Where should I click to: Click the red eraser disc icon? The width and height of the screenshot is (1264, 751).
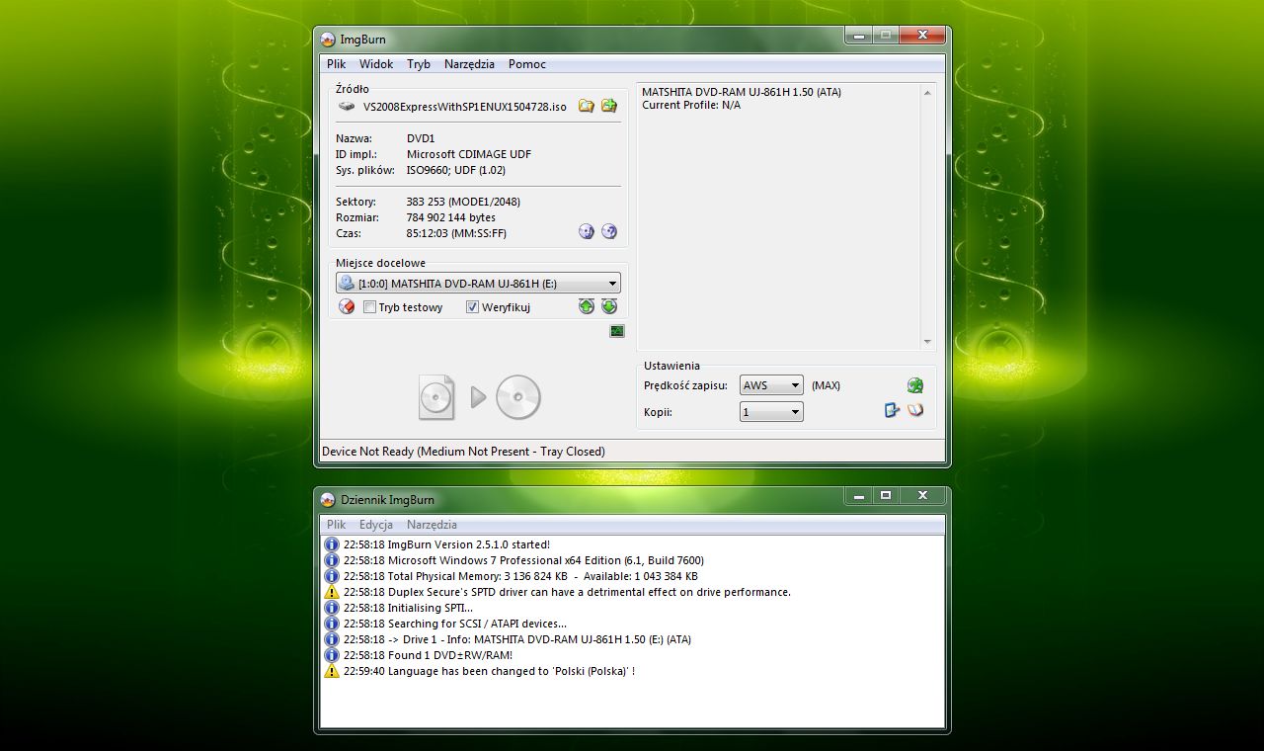click(347, 307)
